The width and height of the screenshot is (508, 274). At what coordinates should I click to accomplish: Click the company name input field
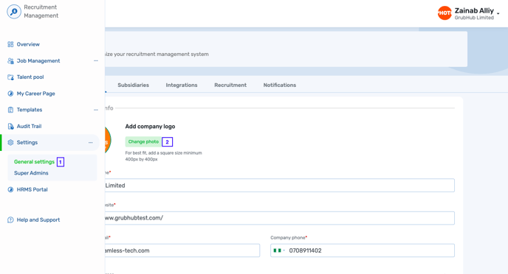coord(280,186)
